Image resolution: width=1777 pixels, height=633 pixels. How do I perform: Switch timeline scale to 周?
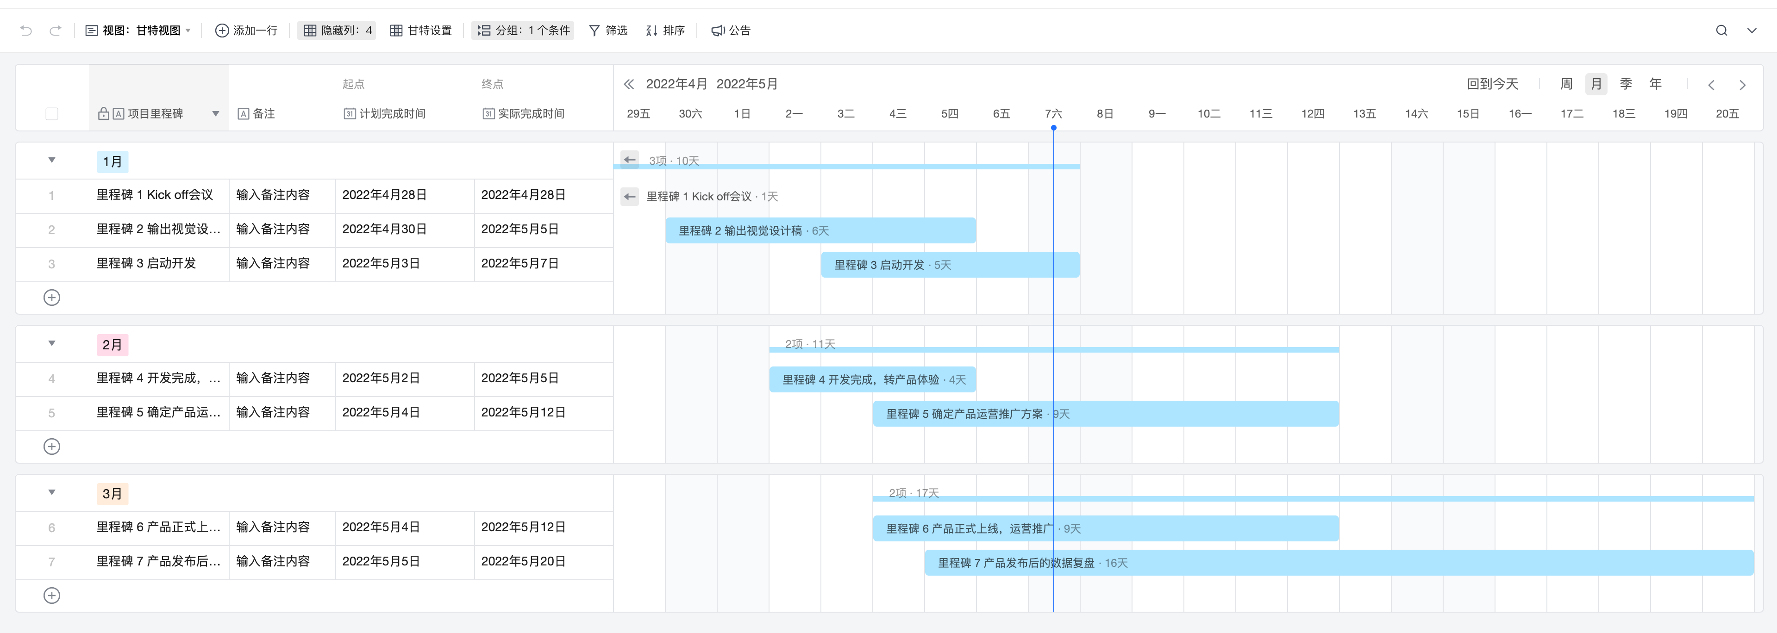pos(1566,84)
